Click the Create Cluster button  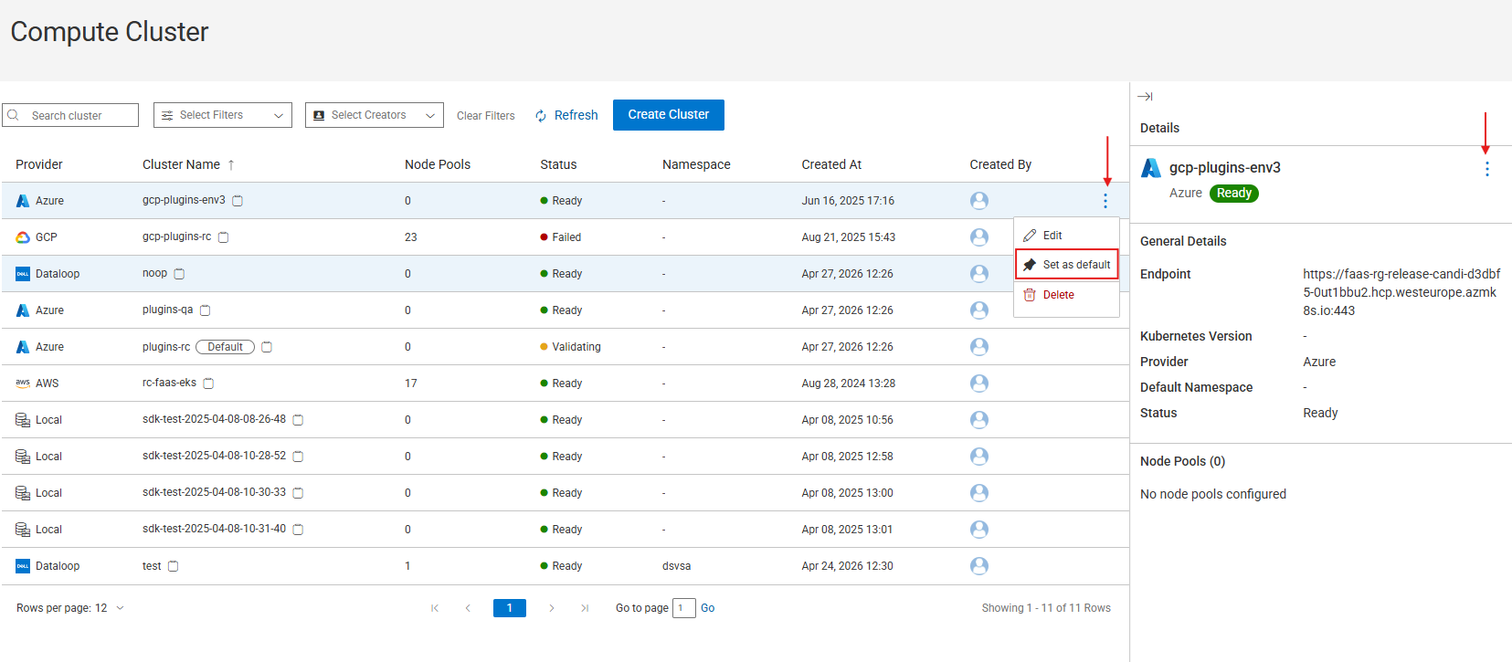(x=669, y=115)
